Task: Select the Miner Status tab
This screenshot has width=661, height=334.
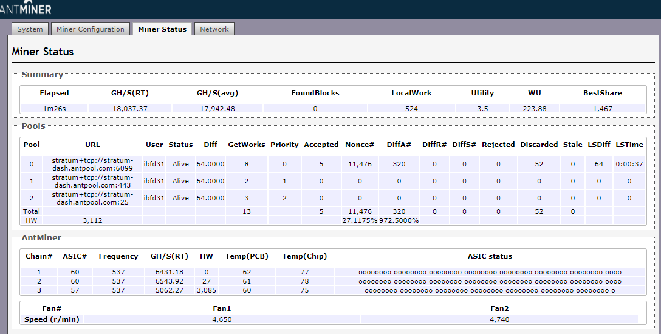Action: click(x=162, y=29)
